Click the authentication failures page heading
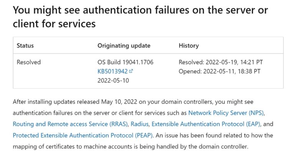Screen dimensions: 295x156 point(140,17)
